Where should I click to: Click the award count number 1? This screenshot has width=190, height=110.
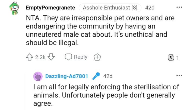tap(178, 57)
